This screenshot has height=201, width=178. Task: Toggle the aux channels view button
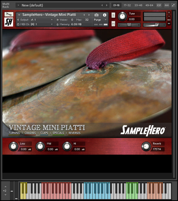coord(167,5)
